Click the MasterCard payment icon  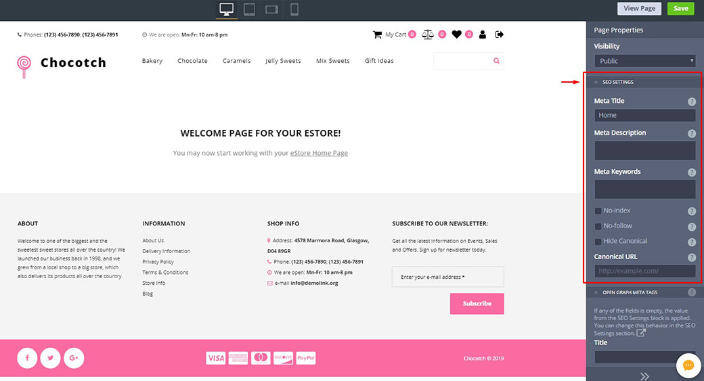261,358
